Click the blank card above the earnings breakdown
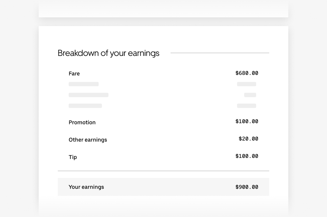327x217 pixels. (163, 9)
